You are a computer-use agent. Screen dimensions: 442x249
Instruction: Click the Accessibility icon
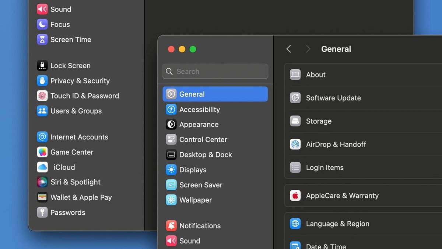(171, 109)
